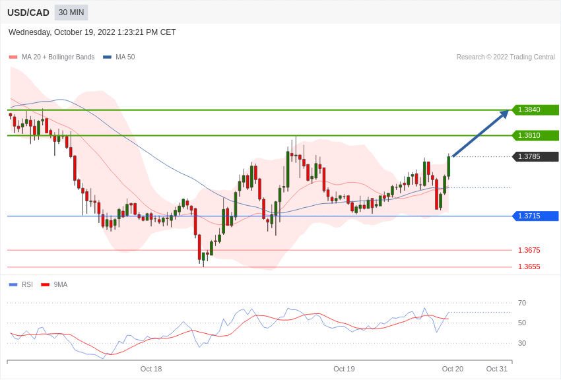
Task: Click the 1.3785 current price tag
Action: 535,156
